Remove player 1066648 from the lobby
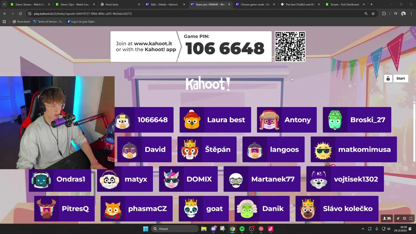 [144, 120]
